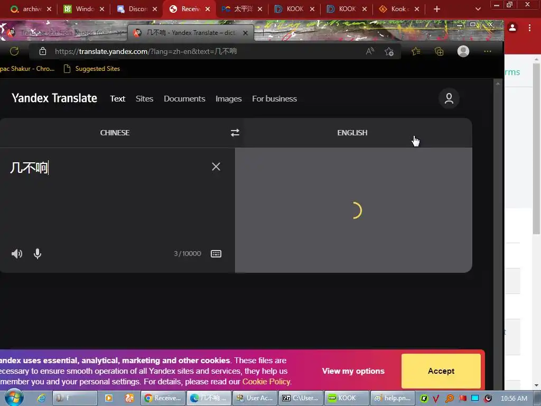Image resolution: width=541 pixels, height=406 pixels.
Task: Switch to Discord Chrome tab
Action: tap(133, 9)
